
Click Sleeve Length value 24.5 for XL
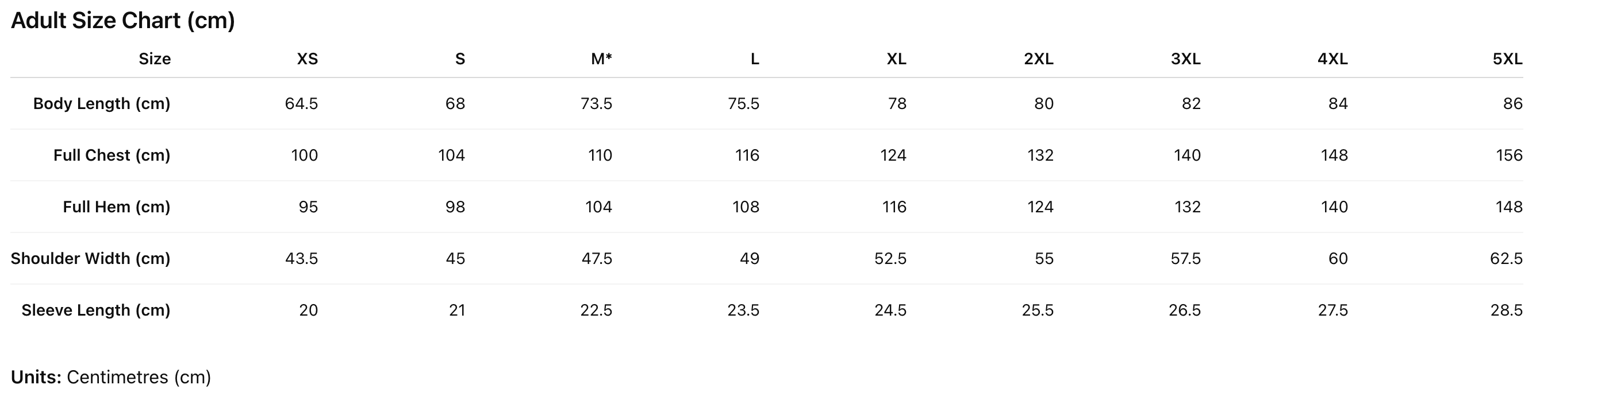tap(890, 310)
